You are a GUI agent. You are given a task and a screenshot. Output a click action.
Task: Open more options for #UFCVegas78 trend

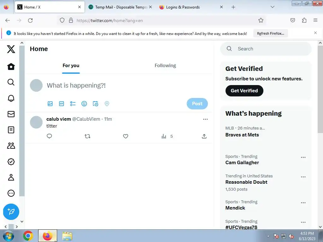(x=303, y=222)
